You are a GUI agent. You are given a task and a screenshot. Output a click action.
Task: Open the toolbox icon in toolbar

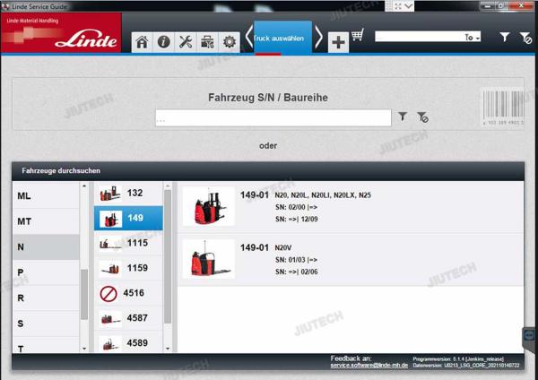coord(207,42)
